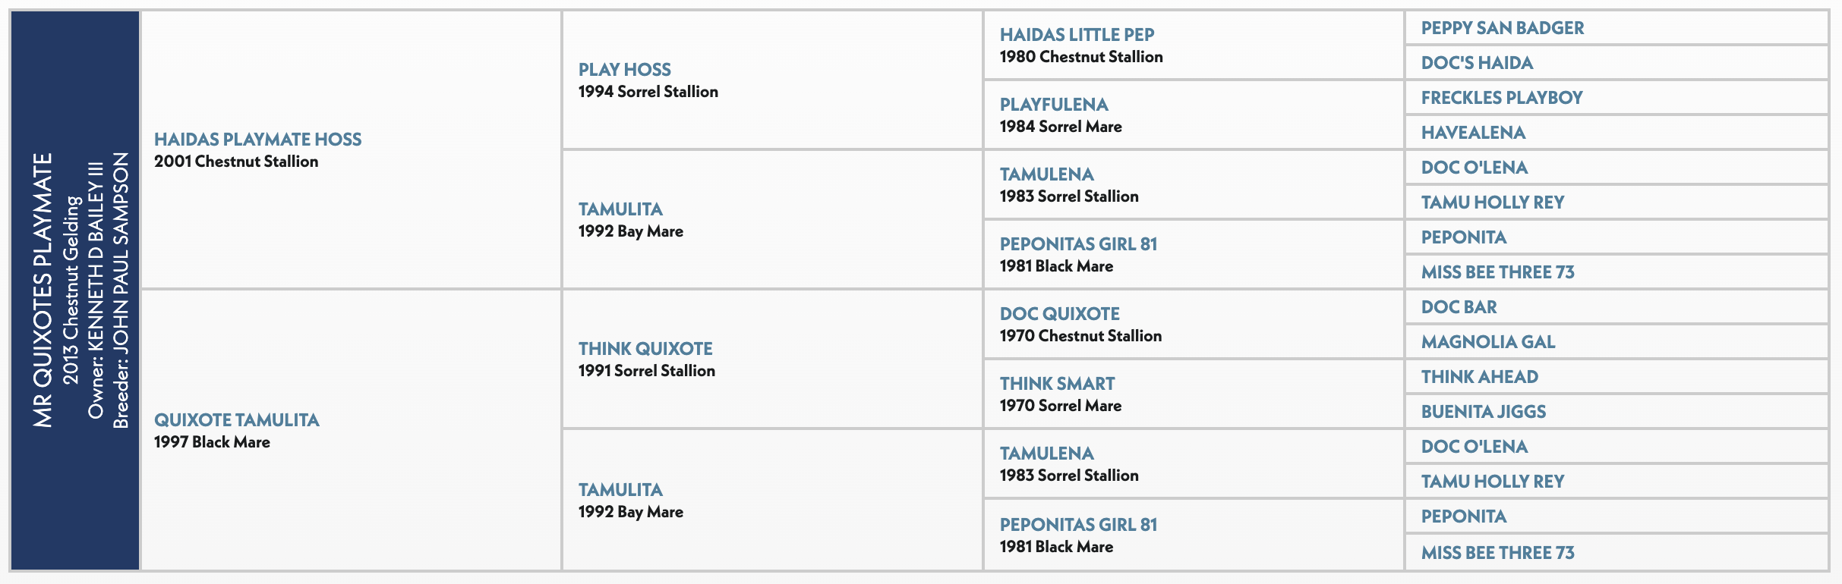
Task: Open the BUENITA JIGGS link
Action: point(1483,412)
